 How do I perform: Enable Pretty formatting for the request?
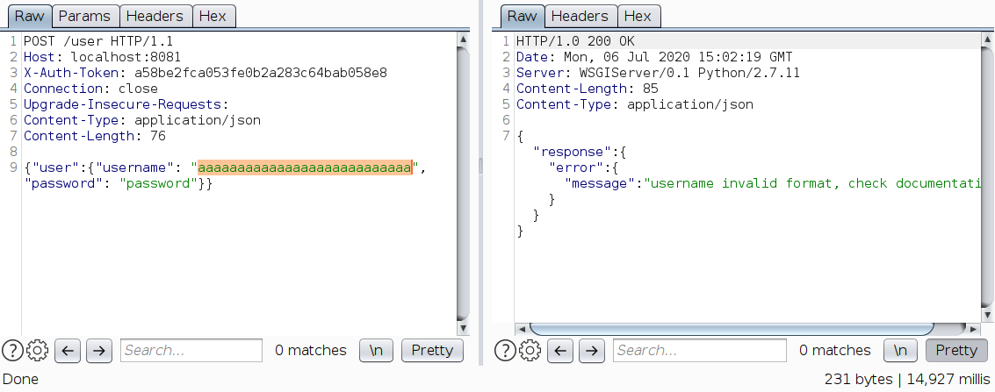[432, 351]
